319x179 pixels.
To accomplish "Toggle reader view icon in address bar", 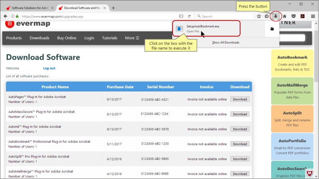I will pos(181,16).
